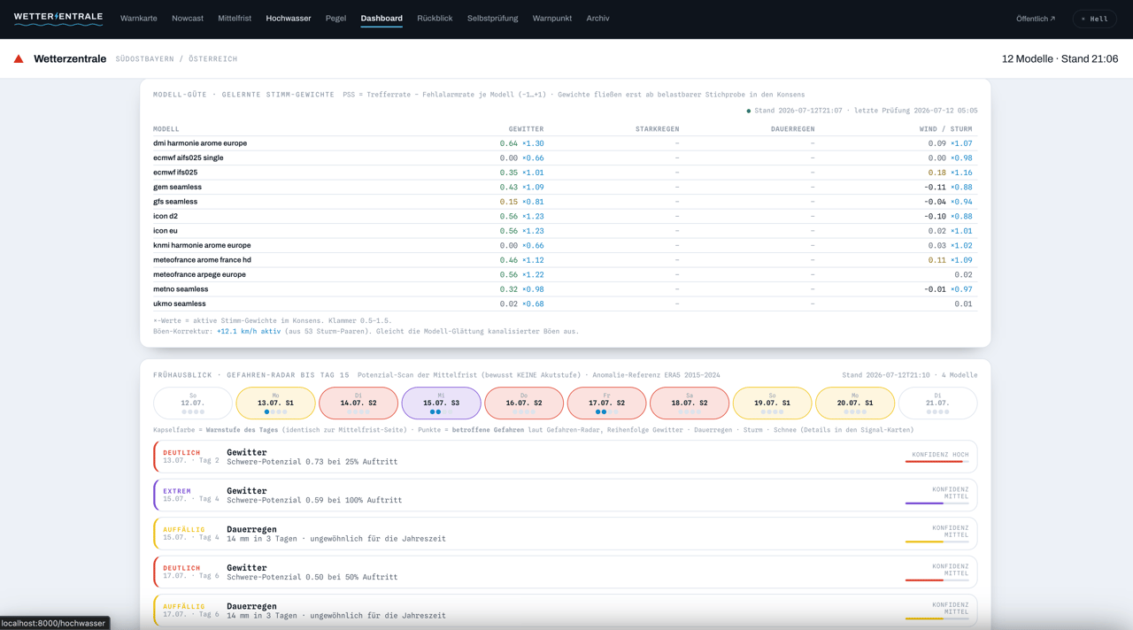Pick the So 12.07. day capsule
1133x630 pixels.
(x=193, y=403)
